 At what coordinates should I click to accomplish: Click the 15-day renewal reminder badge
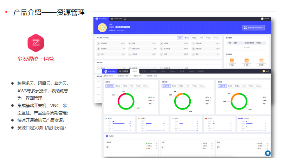pyautogui.click(x=247, y=60)
